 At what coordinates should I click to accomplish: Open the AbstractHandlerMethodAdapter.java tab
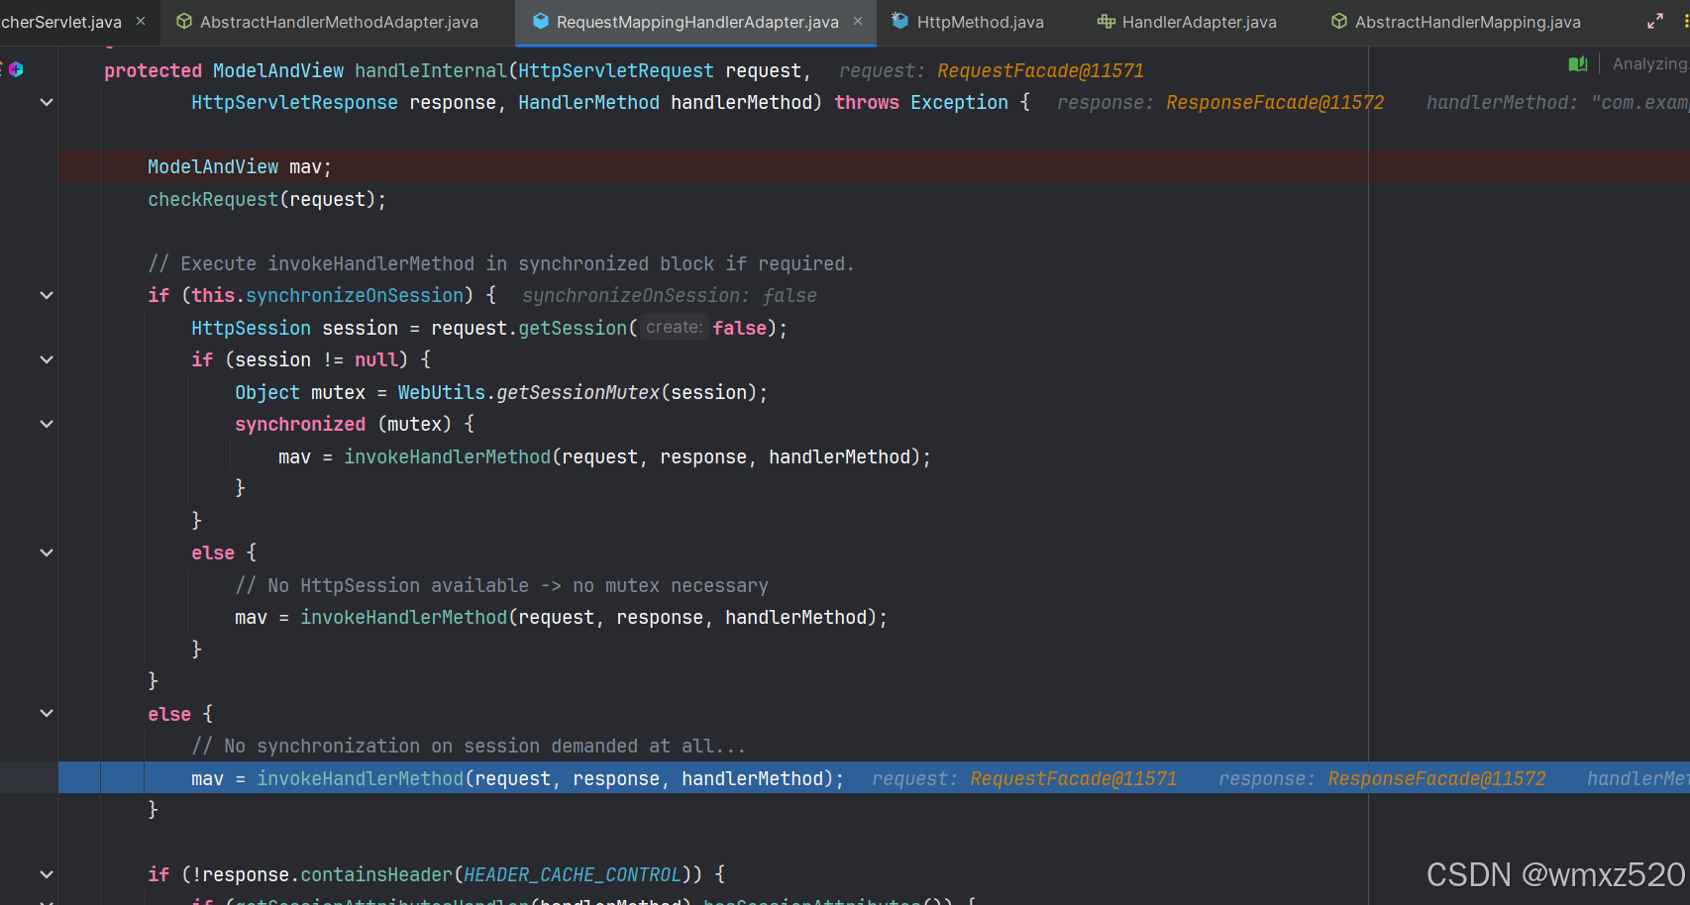pyautogui.click(x=339, y=22)
